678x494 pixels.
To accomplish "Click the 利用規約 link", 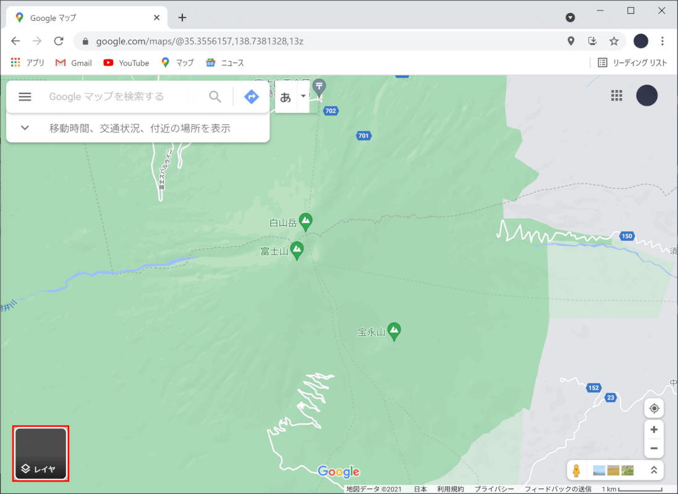I will click(x=450, y=489).
